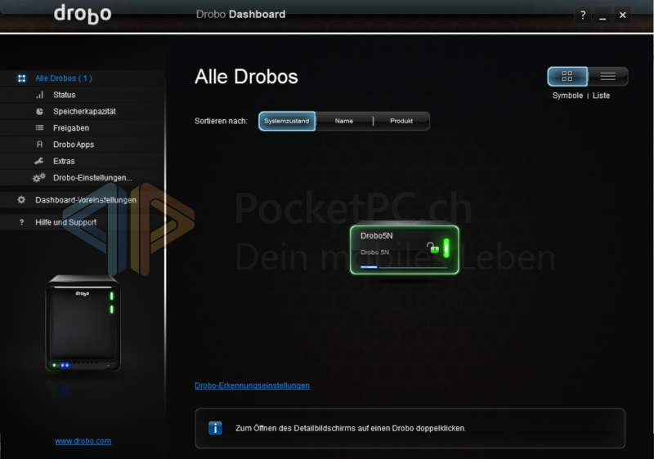Select the Drobo5N device card
This screenshot has width=654, height=459.
[404, 250]
